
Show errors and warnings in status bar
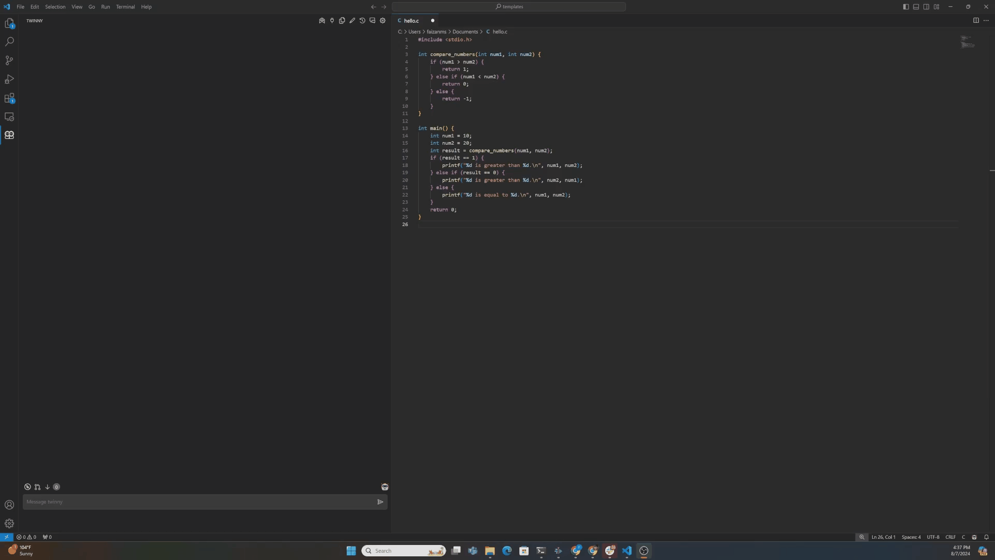(x=26, y=537)
